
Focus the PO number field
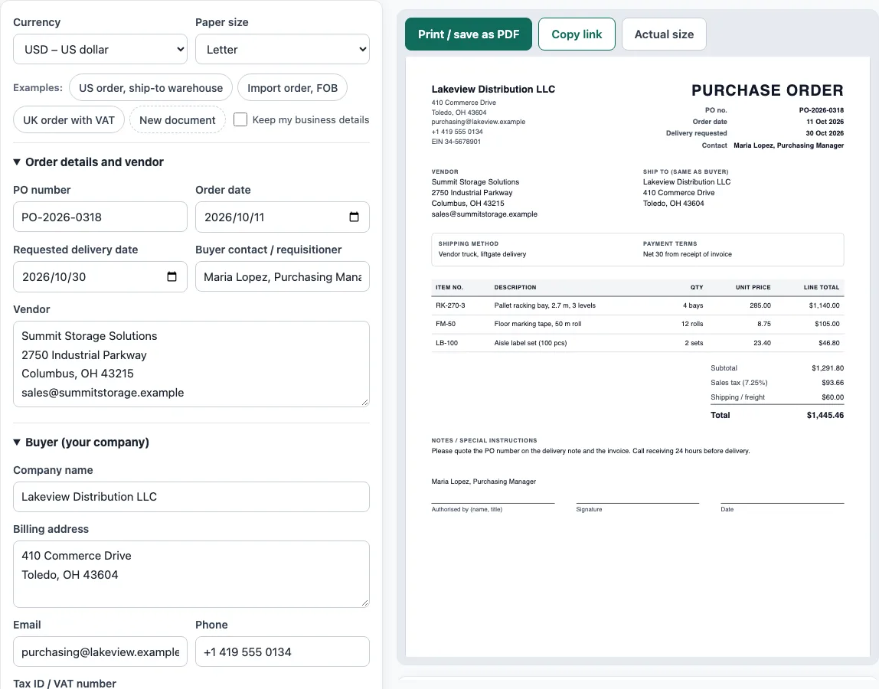(x=100, y=217)
